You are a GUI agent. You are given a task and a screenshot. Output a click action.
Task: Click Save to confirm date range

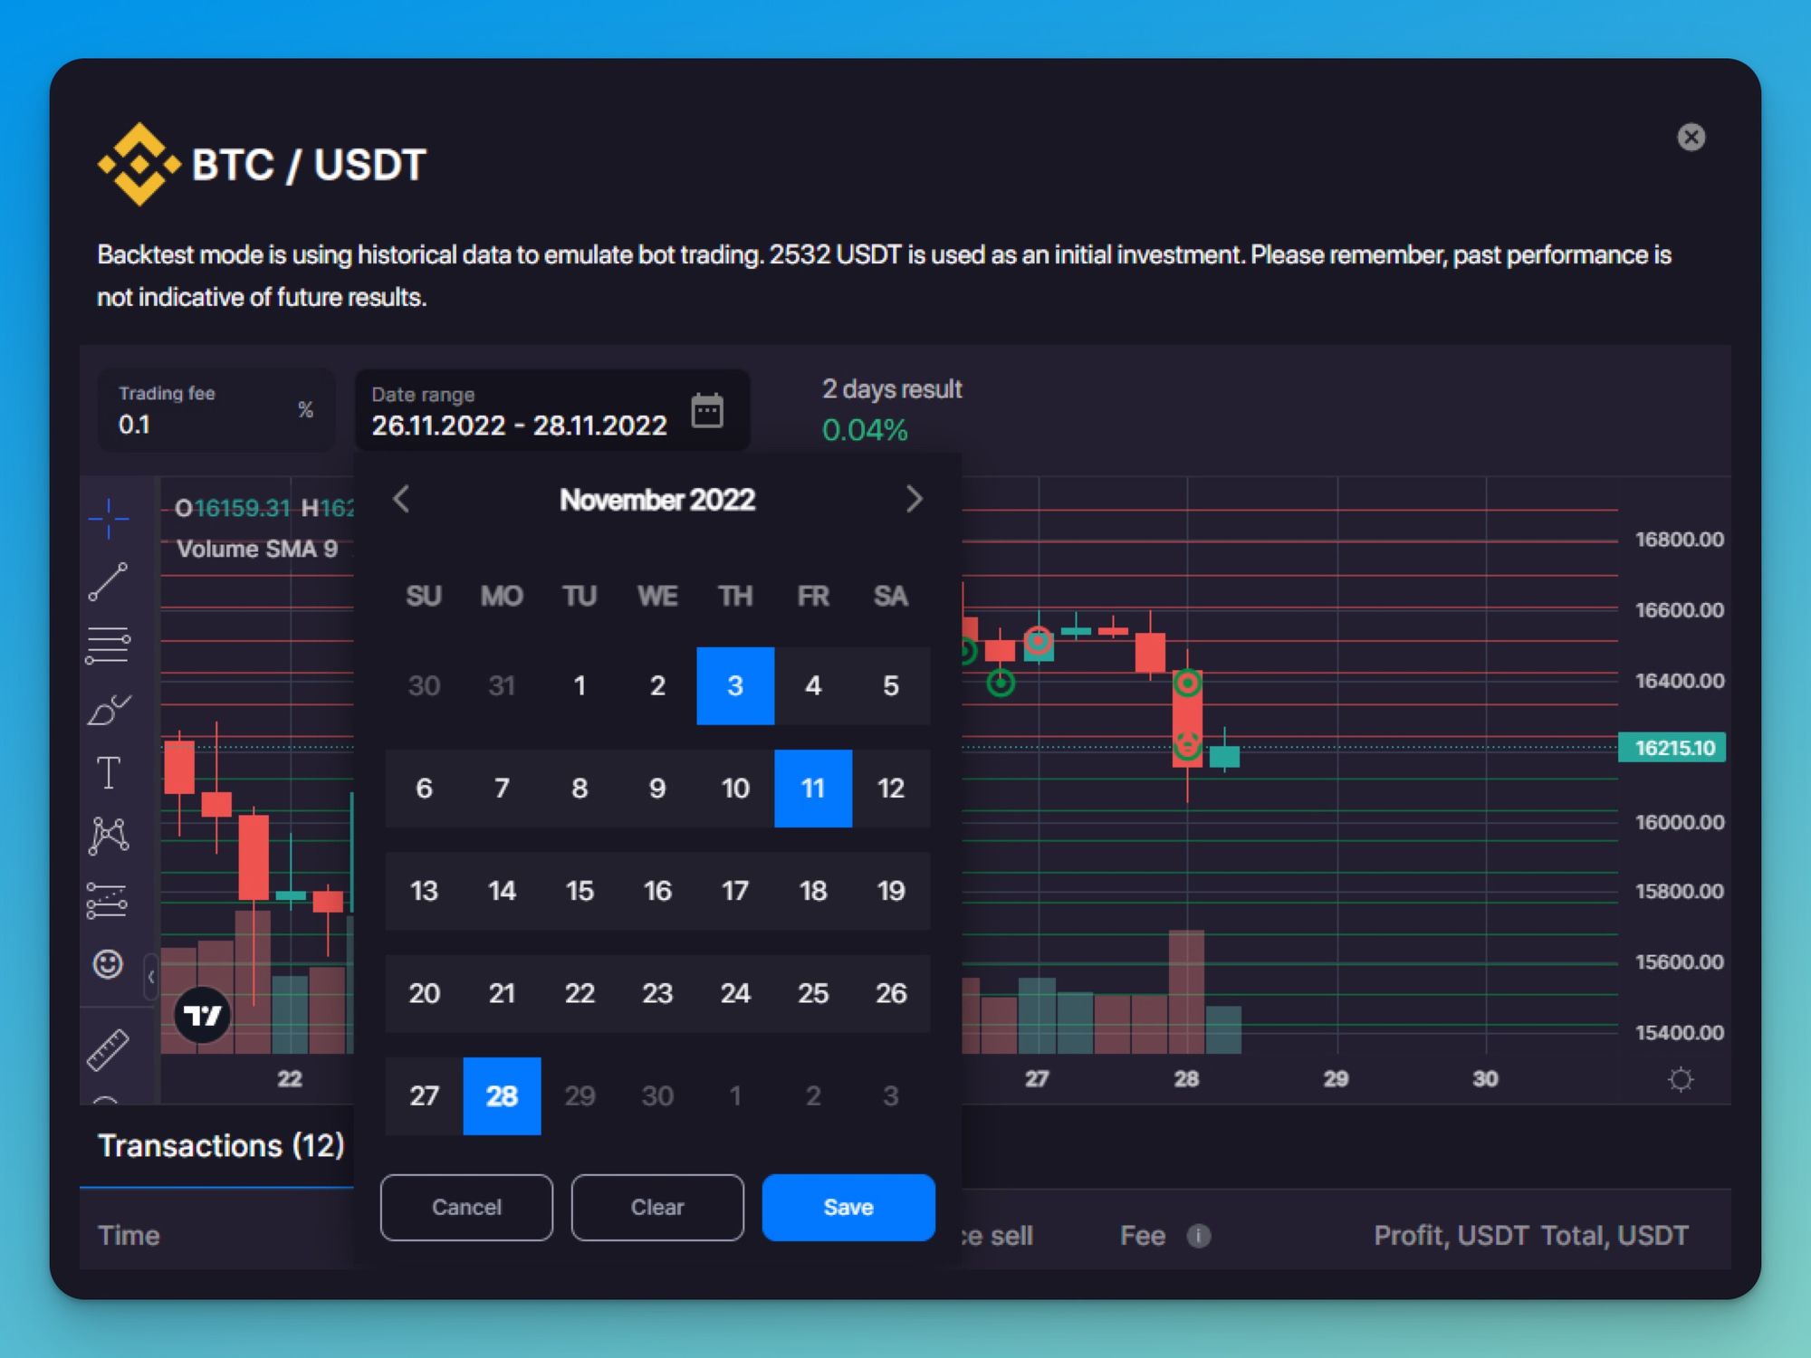tap(848, 1205)
